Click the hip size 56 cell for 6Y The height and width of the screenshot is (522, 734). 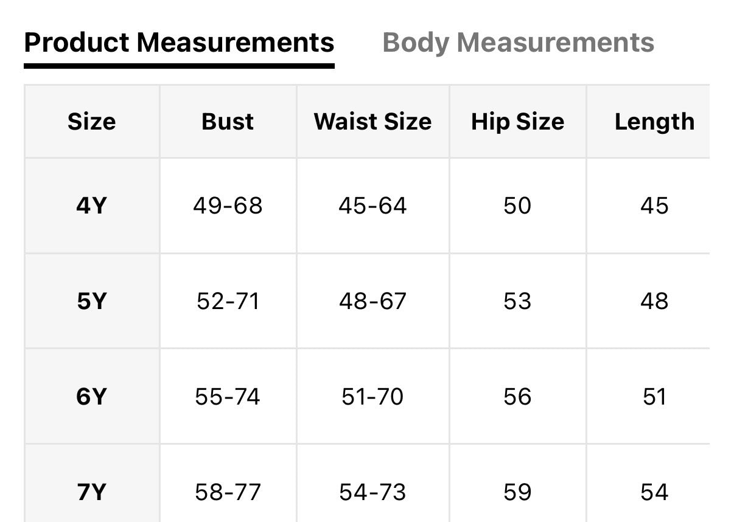pos(517,395)
